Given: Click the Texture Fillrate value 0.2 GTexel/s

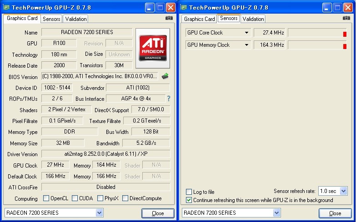Looking at the screenshot, I should pyautogui.click(x=147, y=121).
